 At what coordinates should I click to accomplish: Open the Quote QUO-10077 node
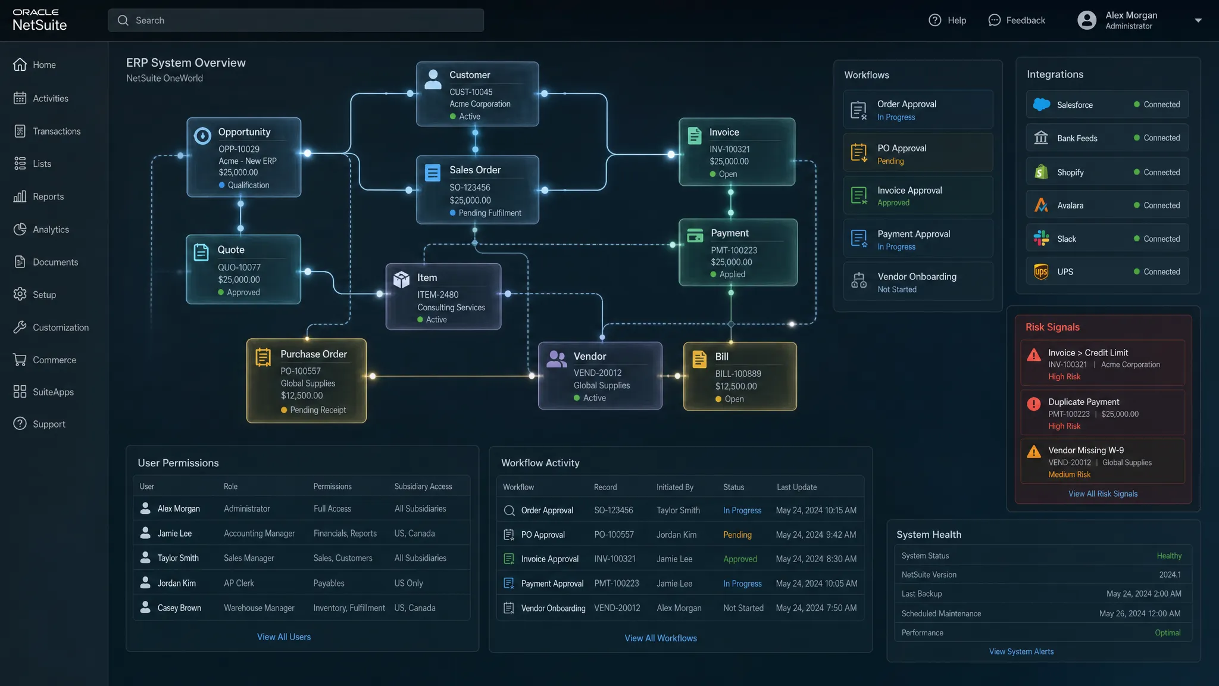(x=243, y=269)
